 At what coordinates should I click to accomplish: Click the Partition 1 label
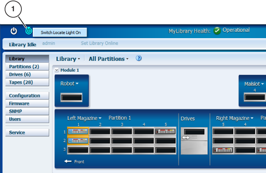(120, 118)
